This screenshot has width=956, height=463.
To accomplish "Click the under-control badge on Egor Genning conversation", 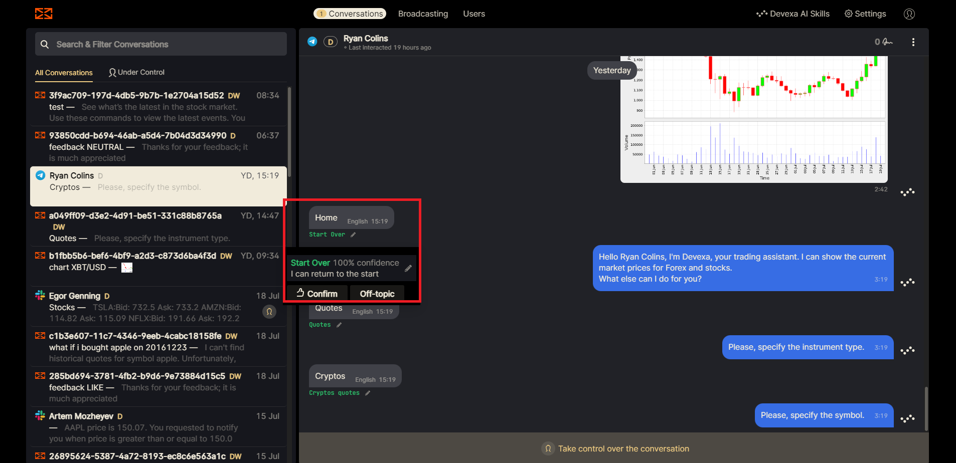I will click(x=269, y=312).
